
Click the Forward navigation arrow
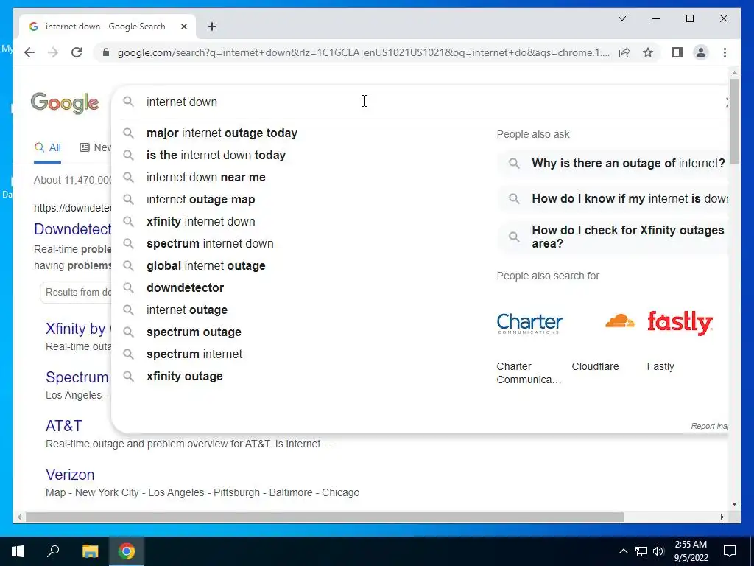[53, 52]
